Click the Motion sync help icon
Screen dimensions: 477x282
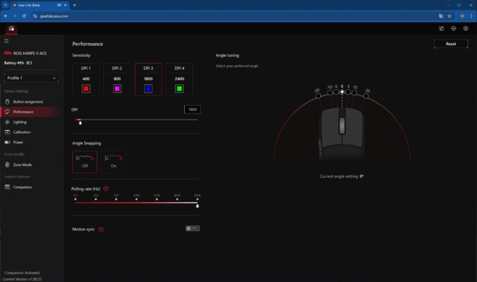point(101,229)
